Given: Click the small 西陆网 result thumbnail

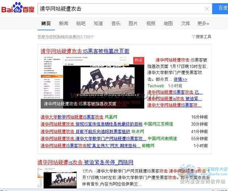Looking at the screenshot, I should click(57, 178).
